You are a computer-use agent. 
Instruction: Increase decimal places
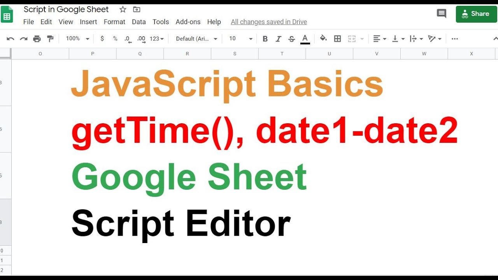[141, 38]
